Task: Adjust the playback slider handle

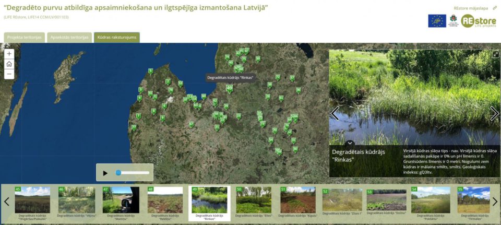Action: click(x=118, y=173)
